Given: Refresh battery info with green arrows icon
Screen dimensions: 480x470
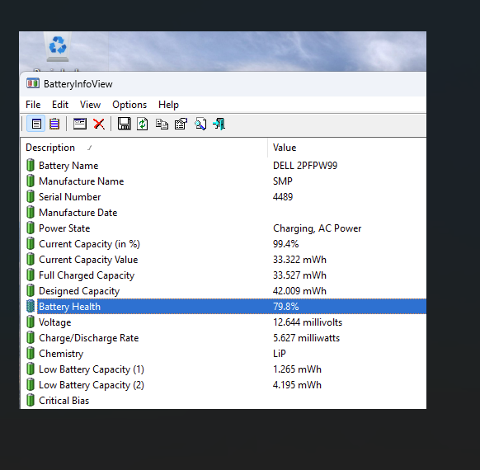Looking at the screenshot, I should (143, 124).
